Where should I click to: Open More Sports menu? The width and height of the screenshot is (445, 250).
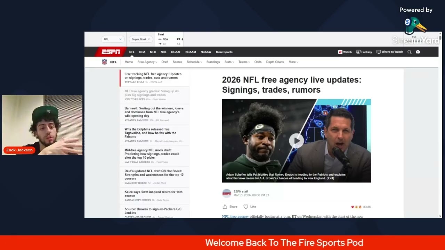click(x=224, y=52)
